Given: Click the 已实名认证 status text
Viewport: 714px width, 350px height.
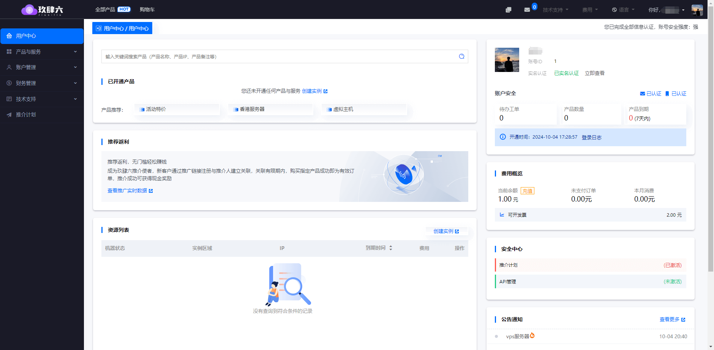Looking at the screenshot, I should click(x=566, y=73).
